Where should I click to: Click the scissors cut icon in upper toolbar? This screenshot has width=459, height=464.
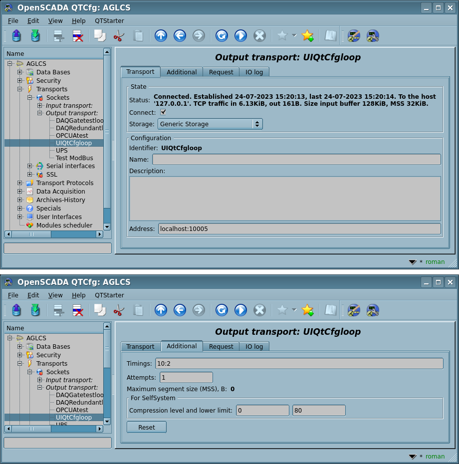(x=119, y=35)
